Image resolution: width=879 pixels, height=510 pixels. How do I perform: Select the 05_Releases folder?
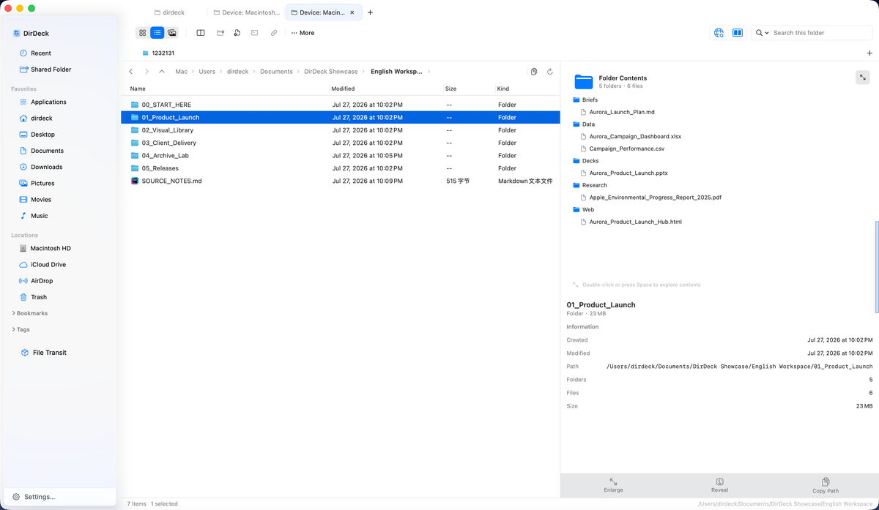[x=340, y=168]
